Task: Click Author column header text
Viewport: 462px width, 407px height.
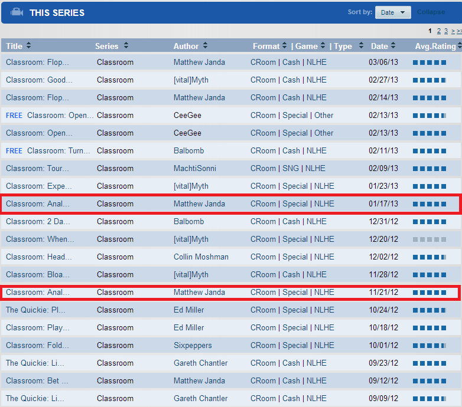Action: tap(186, 46)
